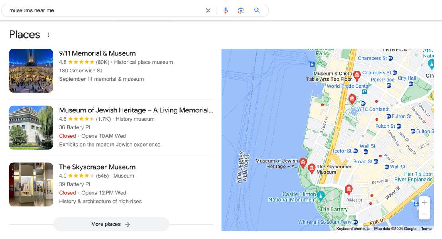This screenshot has height=239, width=442.
Task: Open the 9/11 Memorial & Museum thumbnail
Action: click(31, 71)
